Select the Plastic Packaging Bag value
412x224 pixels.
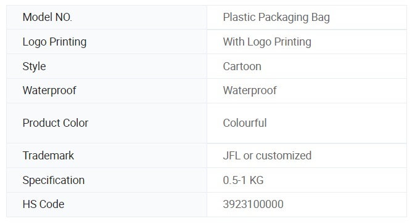tap(276, 18)
